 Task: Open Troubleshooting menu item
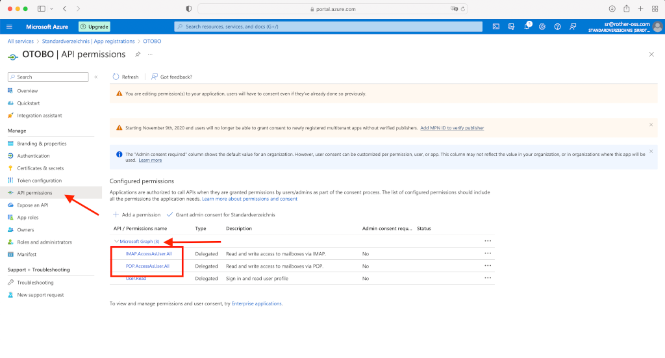35,283
